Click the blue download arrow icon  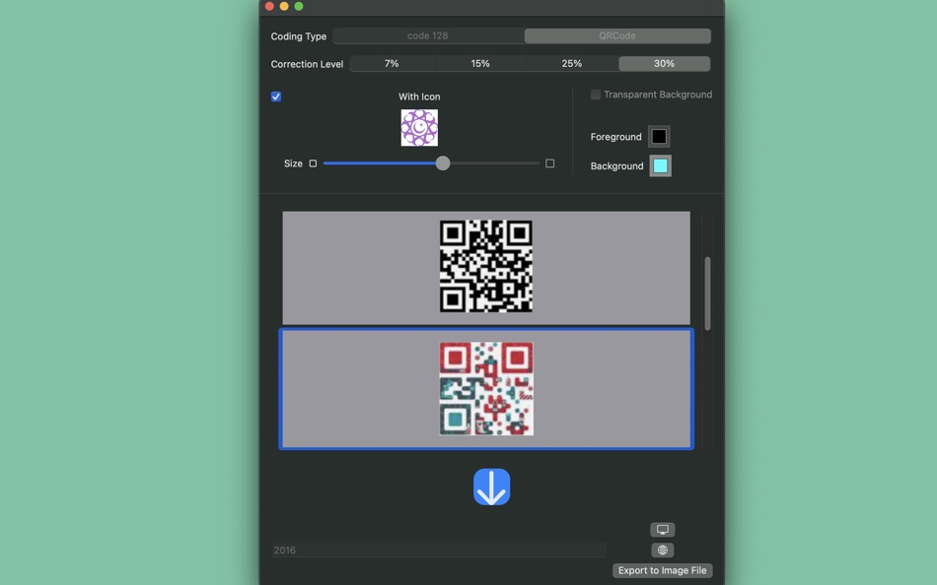(492, 487)
